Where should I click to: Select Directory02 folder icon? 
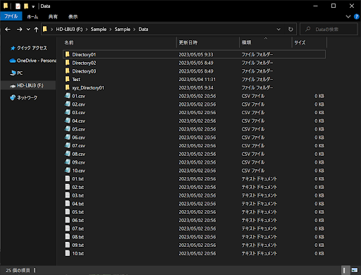68,63
